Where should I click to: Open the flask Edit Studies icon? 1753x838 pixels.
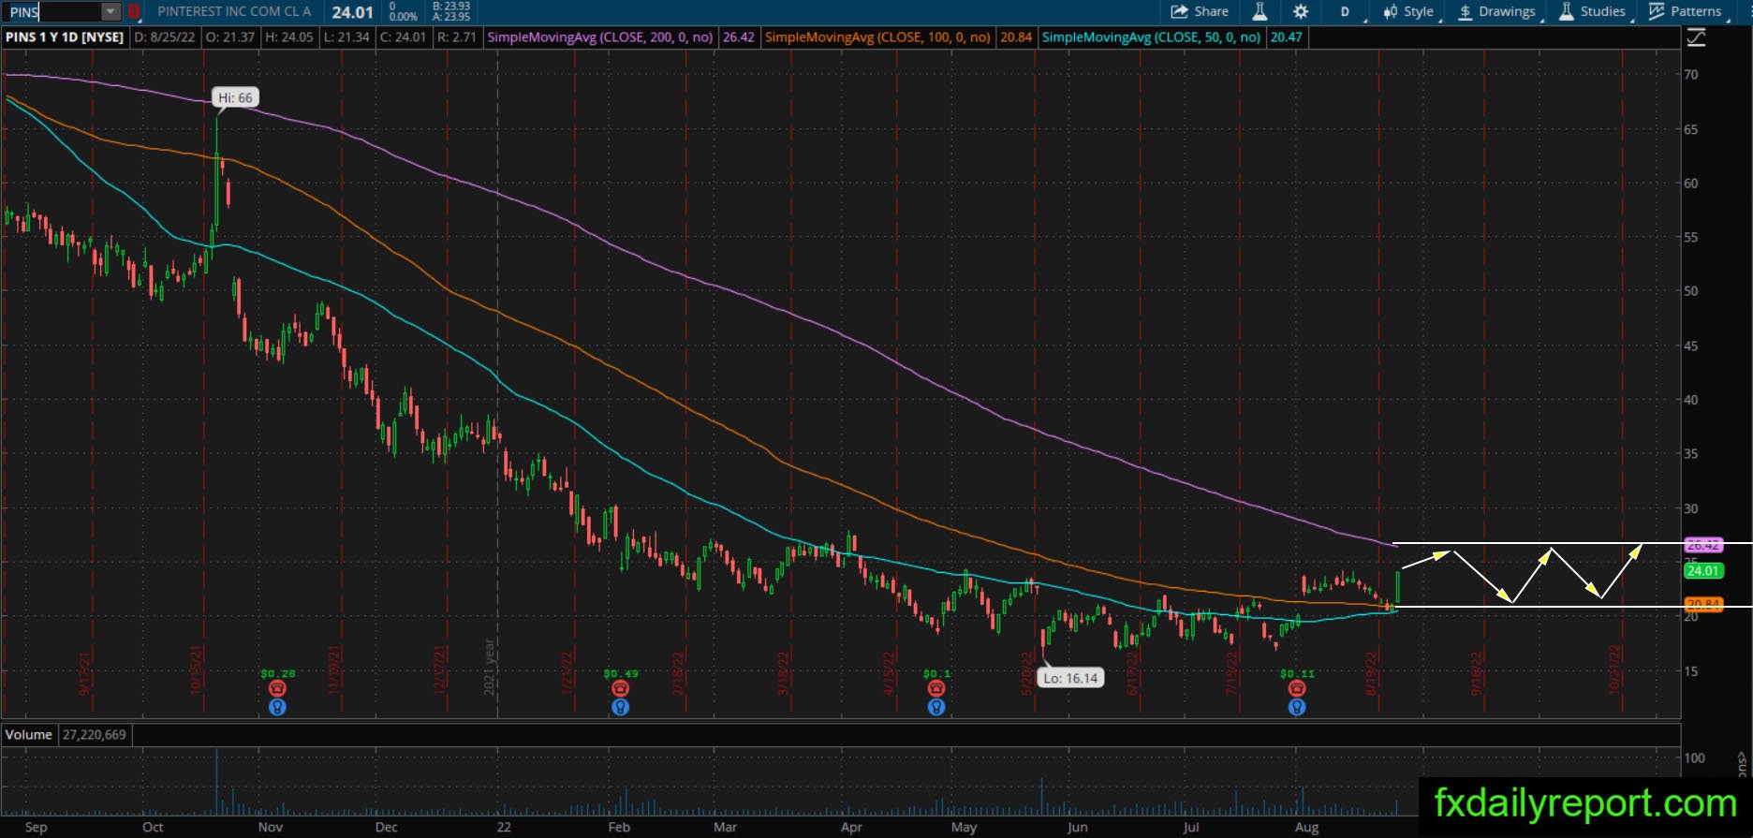click(1260, 12)
